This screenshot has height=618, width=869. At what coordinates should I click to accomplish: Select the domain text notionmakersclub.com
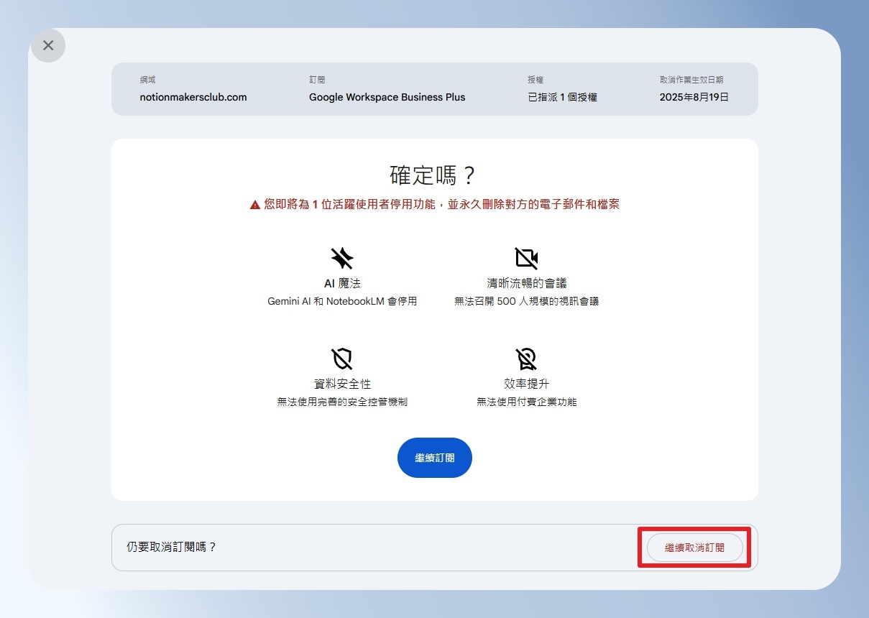(193, 97)
